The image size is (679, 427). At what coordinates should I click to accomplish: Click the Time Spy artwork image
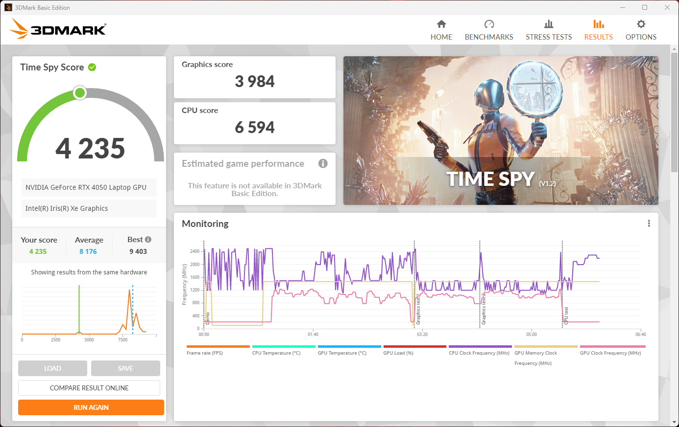coord(501,131)
